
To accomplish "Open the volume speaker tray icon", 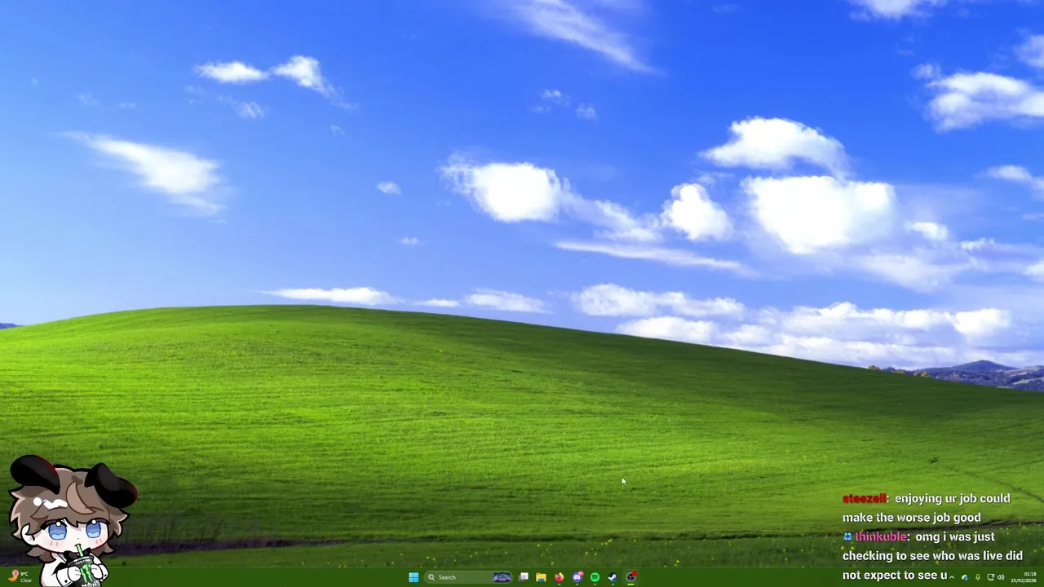I will [1001, 577].
